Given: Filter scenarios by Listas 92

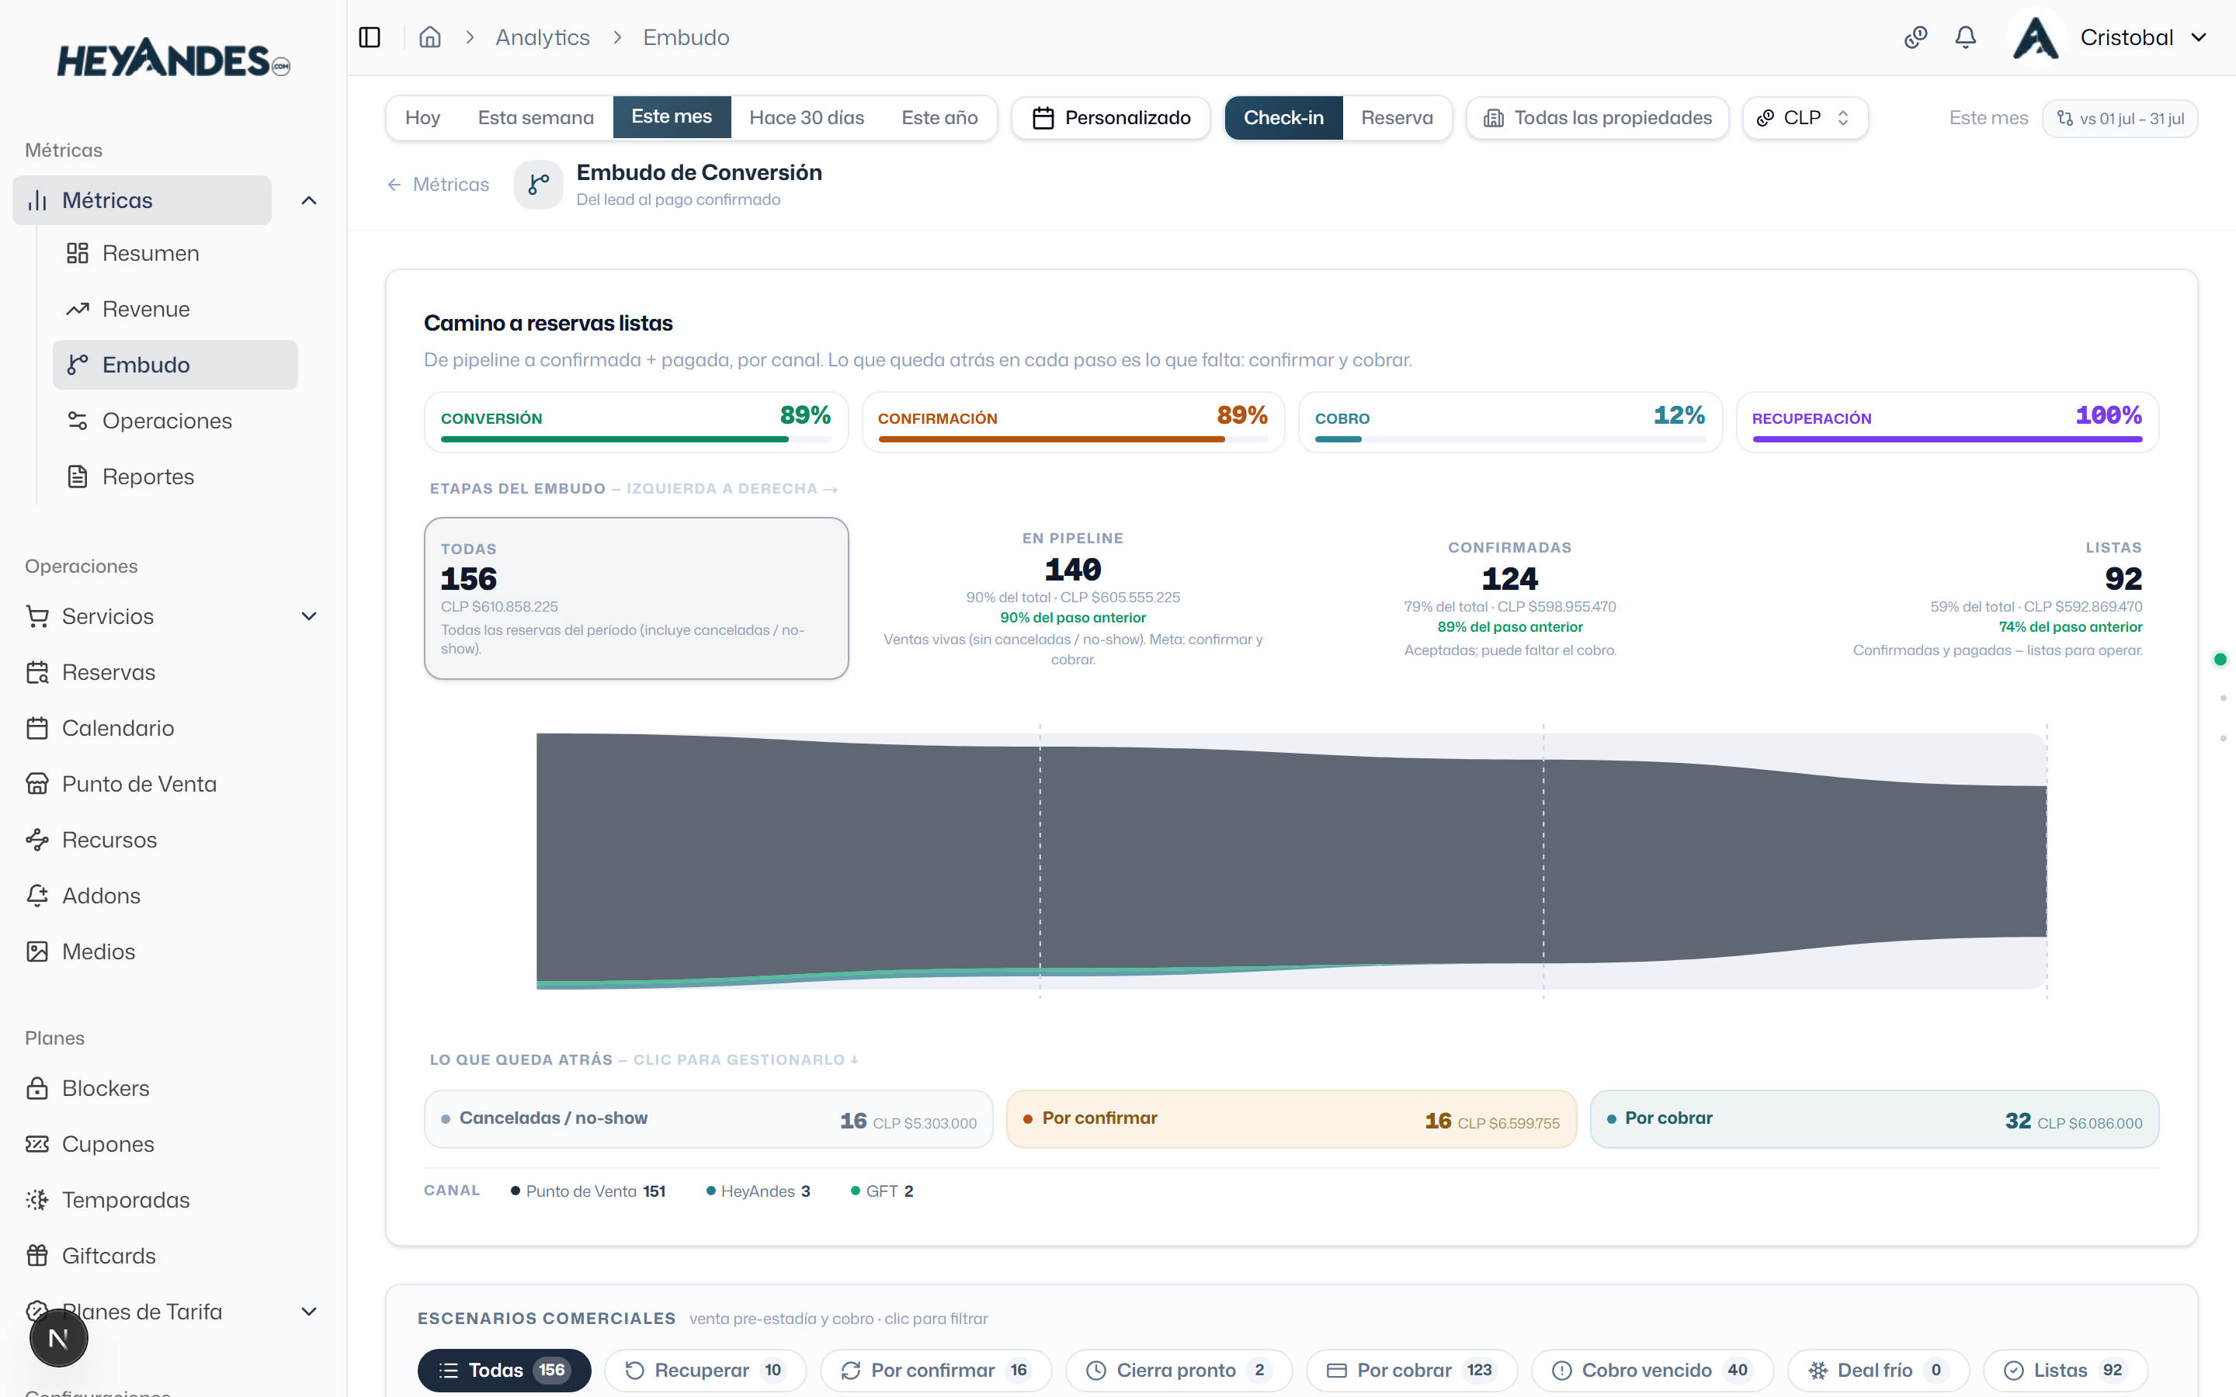Looking at the screenshot, I should coord(2065,1370).
